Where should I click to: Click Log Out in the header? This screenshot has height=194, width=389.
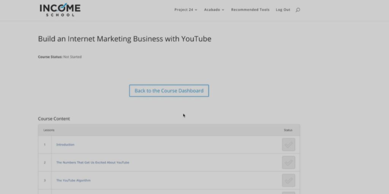(283, 9)
